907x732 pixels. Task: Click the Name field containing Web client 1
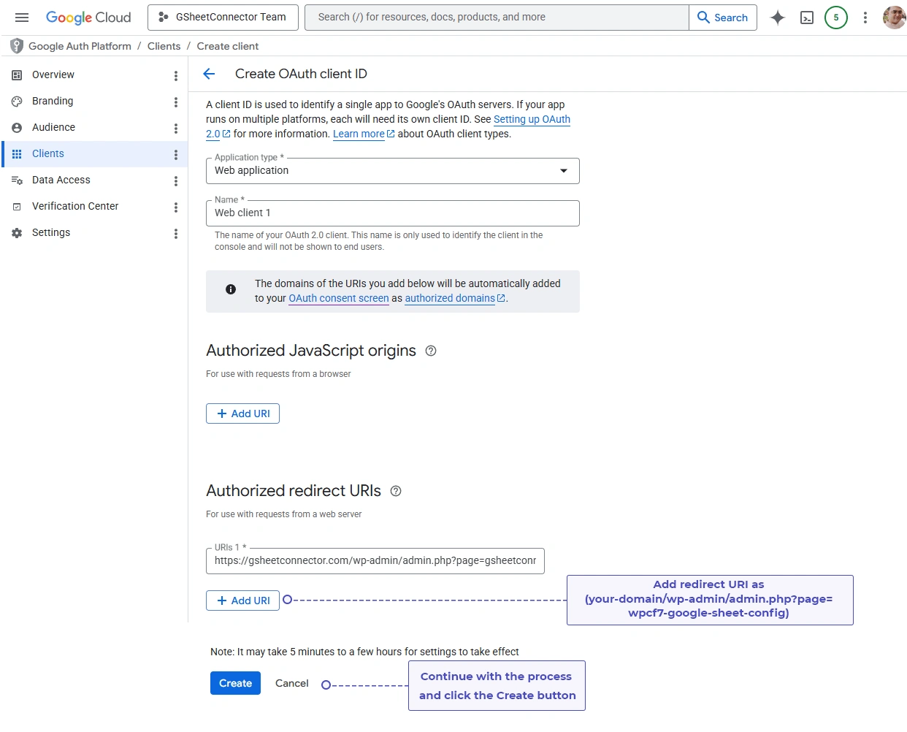(393, 213)
